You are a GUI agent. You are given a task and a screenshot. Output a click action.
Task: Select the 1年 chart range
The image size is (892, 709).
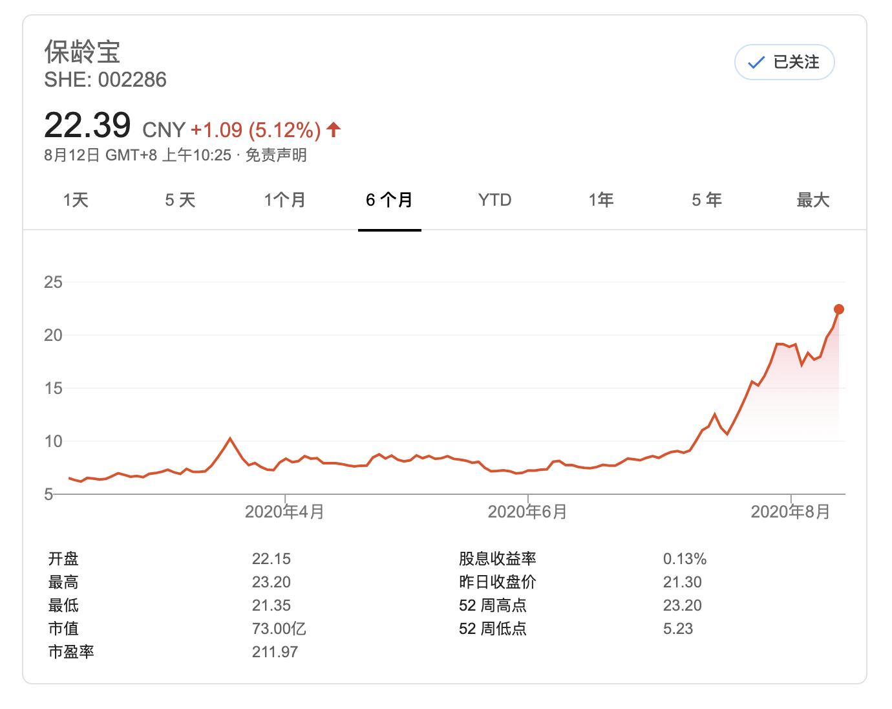[600, 201]
